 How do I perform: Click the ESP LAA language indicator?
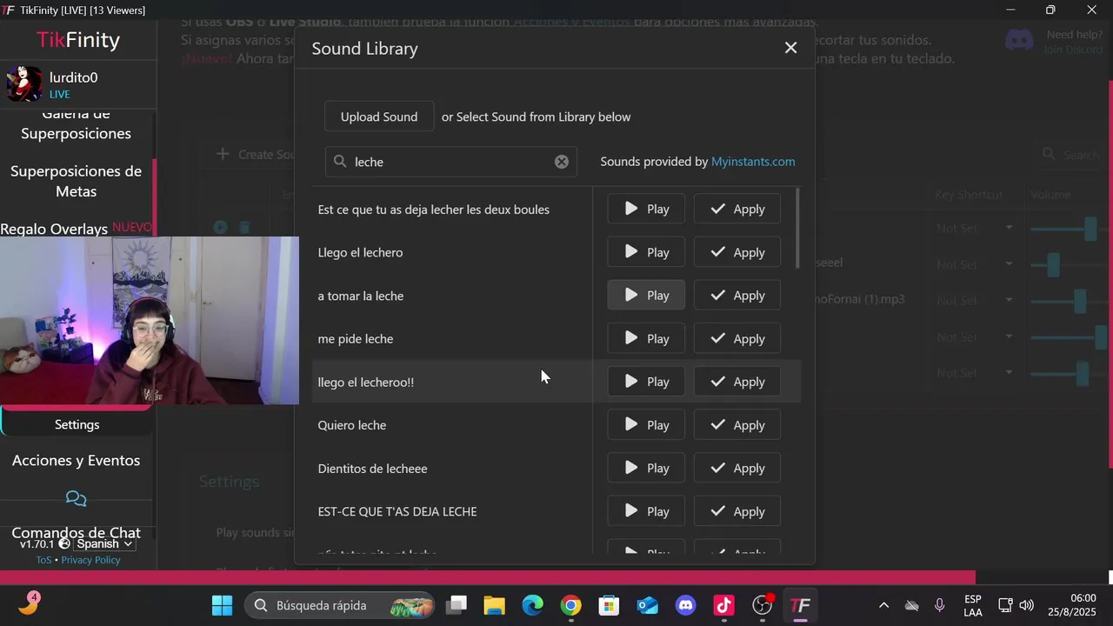[x=973, y=606]
